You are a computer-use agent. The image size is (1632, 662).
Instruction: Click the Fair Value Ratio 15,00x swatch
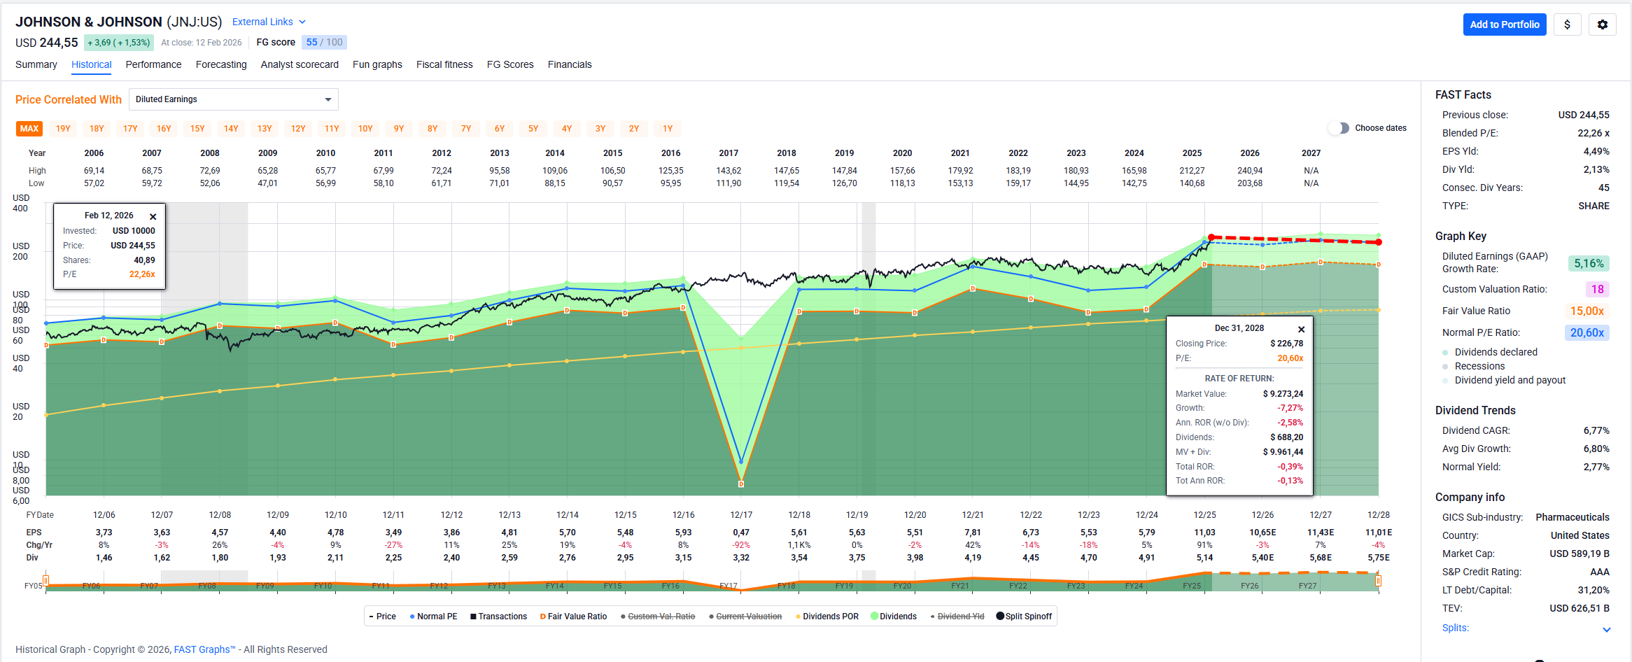coord(1587,311)
